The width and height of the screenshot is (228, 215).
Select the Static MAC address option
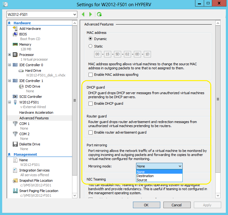(x=91, y=46)
